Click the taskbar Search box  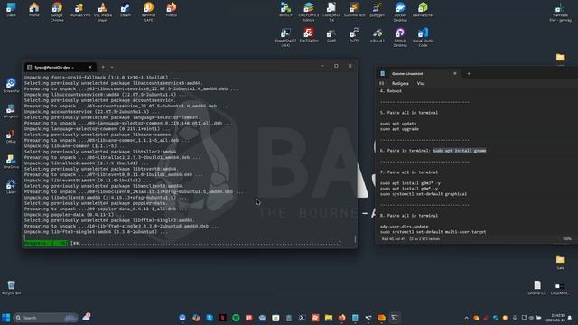[x=46, y=318]
